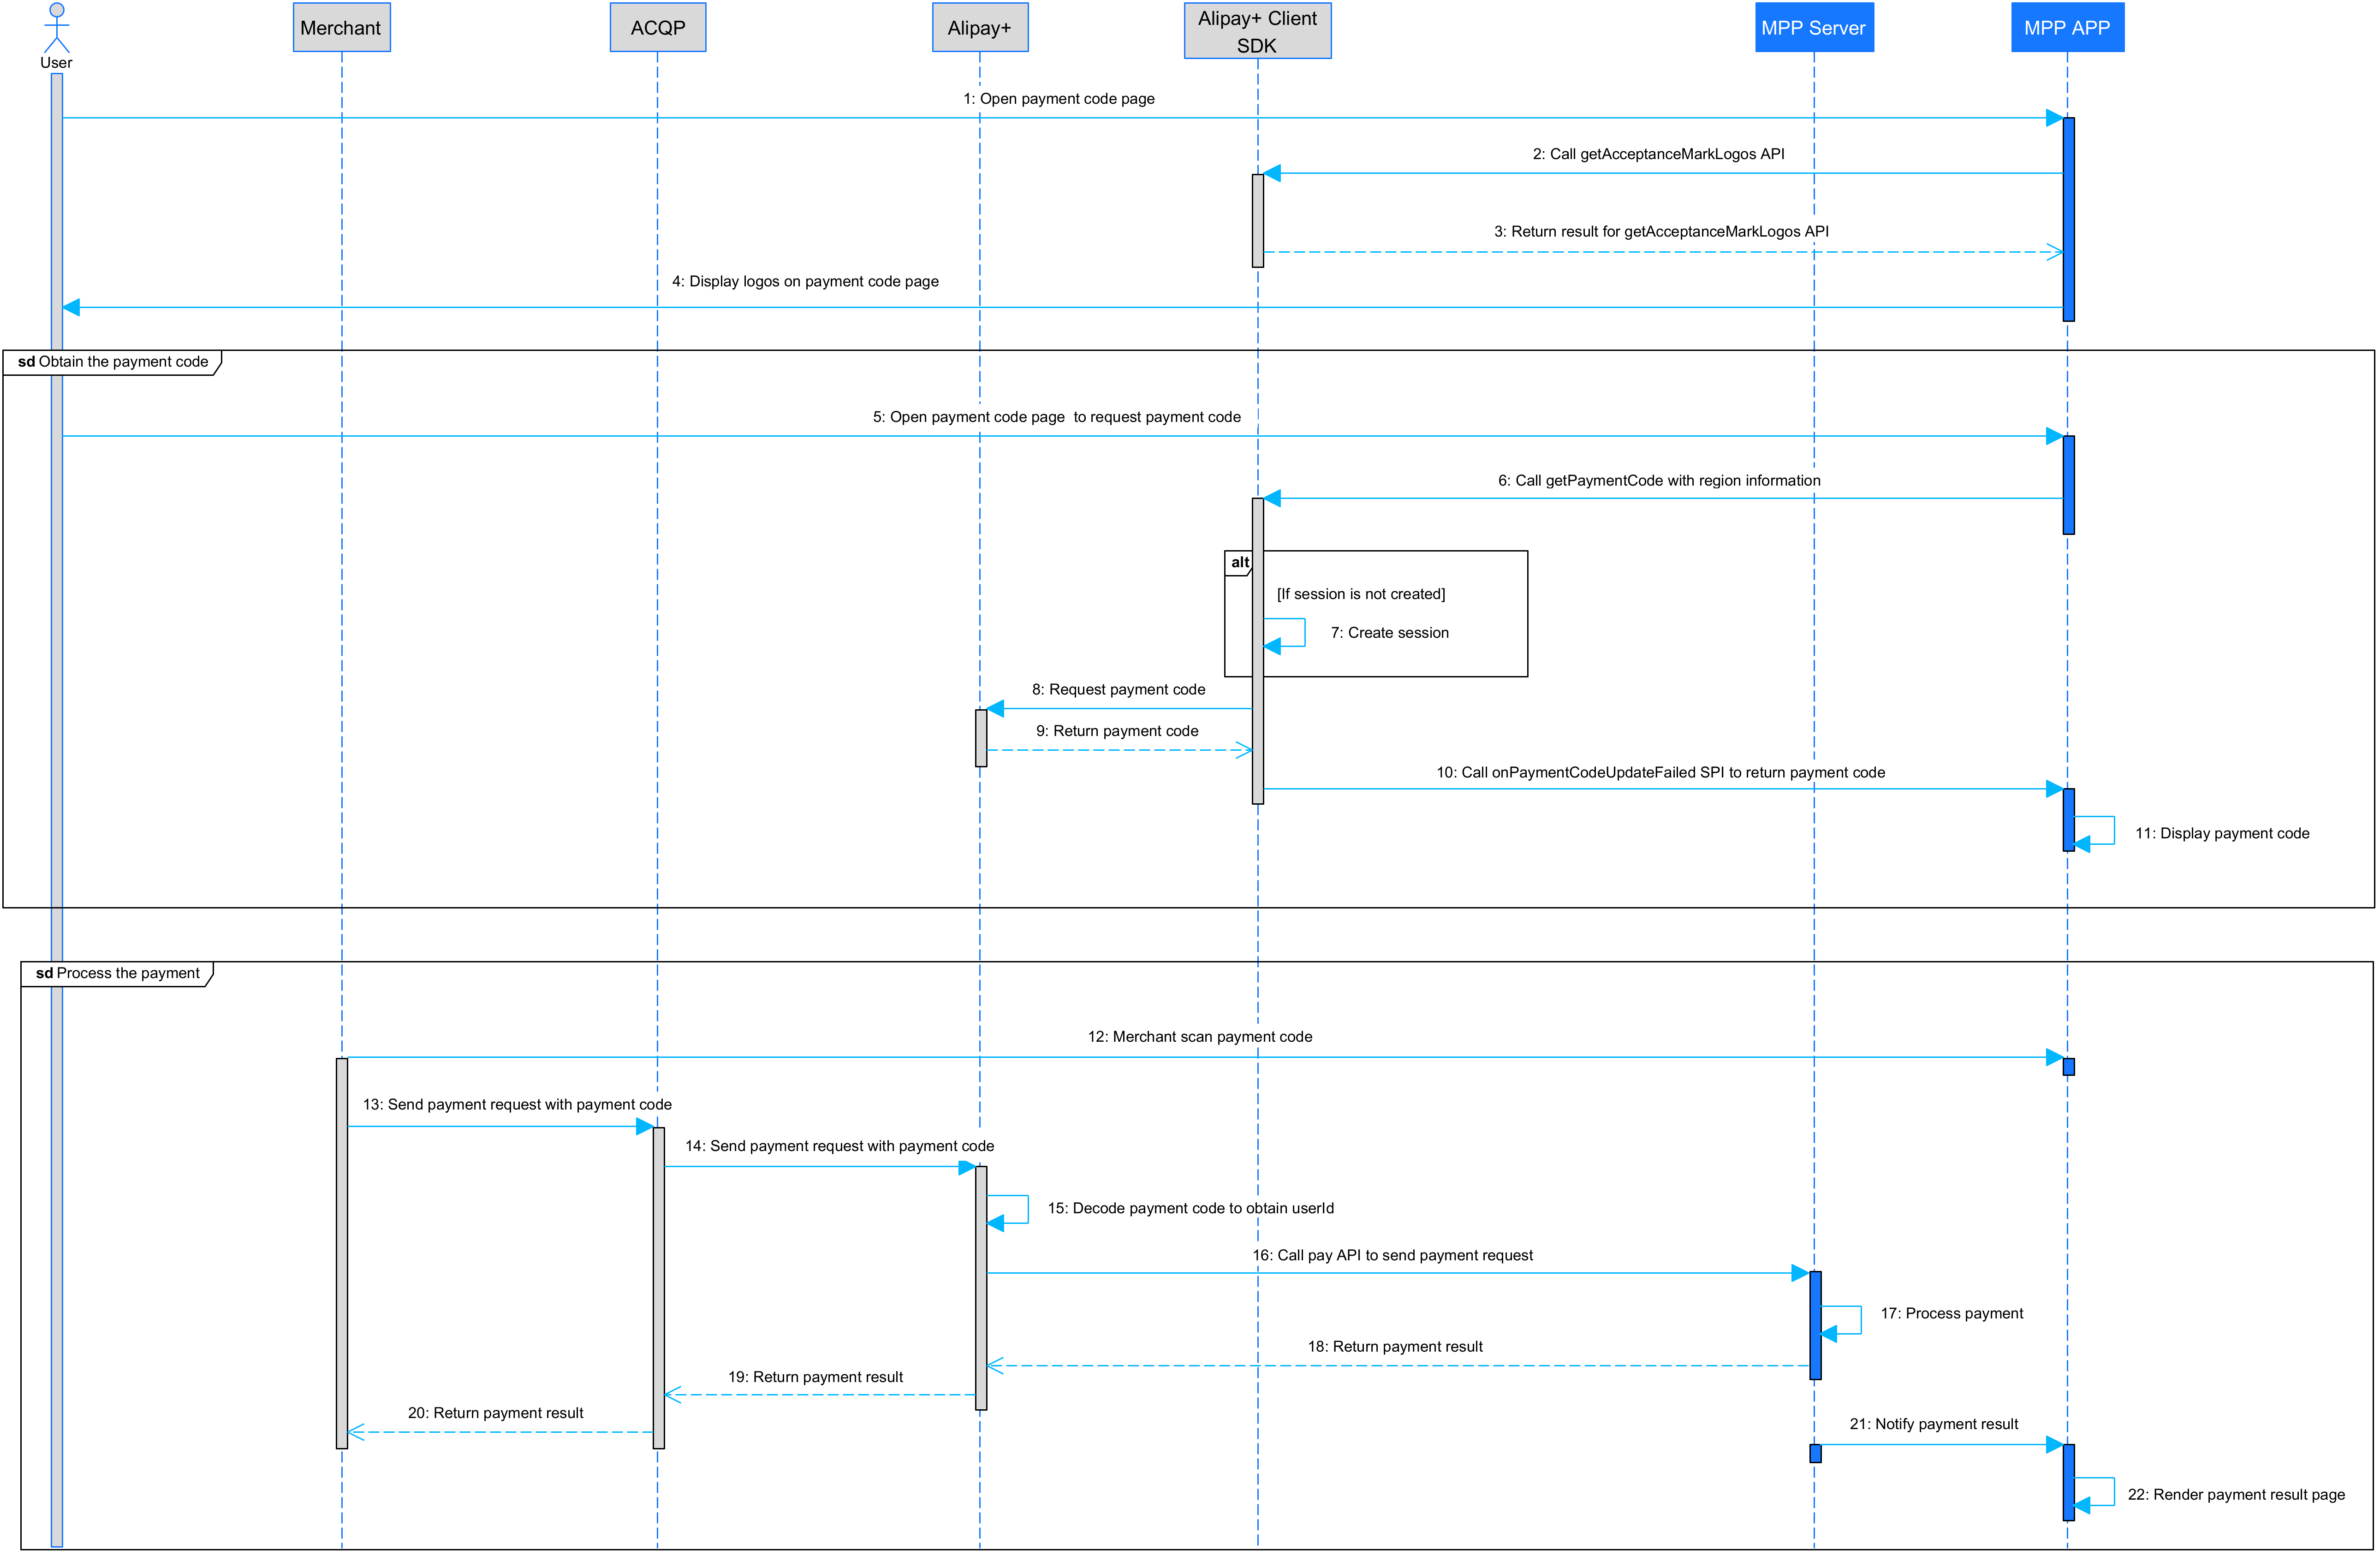Click the User actor stick figure icon

57,28
